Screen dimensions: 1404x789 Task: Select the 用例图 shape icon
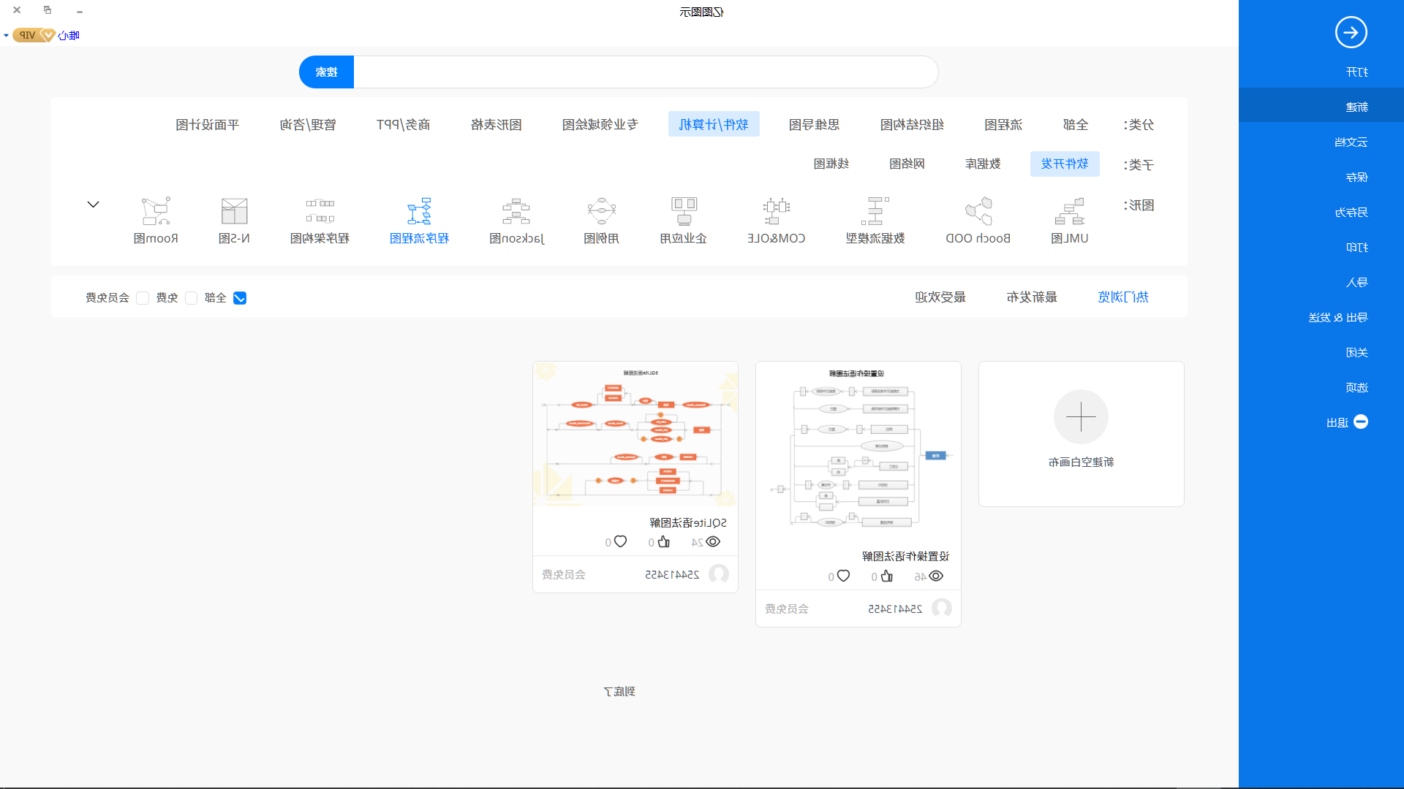tap(601, 211)
